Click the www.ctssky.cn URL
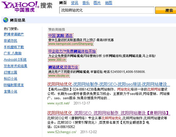176x137 pixels. coord(59,76)
